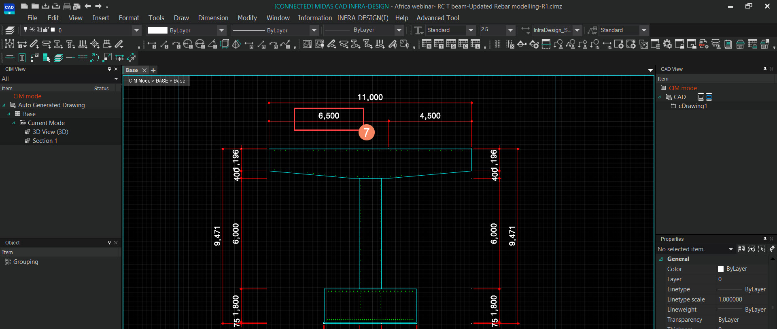777x329 pixels.
Task: Select Section 1 in CIM tree
Action: pyautogui.click(x=45, y=141)
